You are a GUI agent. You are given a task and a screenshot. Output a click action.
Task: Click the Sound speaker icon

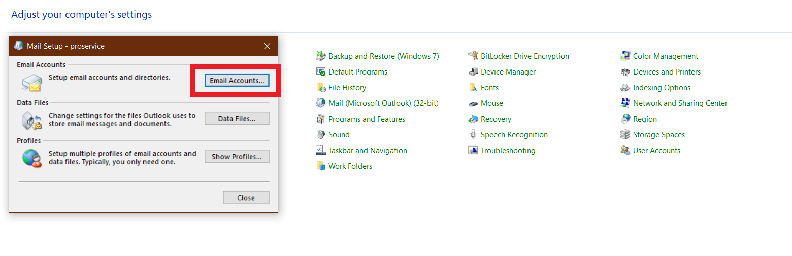tap(320, 134)
